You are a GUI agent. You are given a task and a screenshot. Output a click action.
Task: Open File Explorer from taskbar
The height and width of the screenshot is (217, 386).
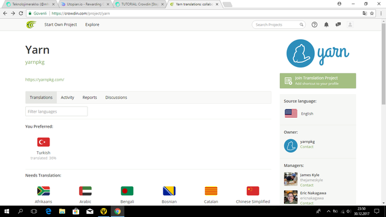[62, 212]
